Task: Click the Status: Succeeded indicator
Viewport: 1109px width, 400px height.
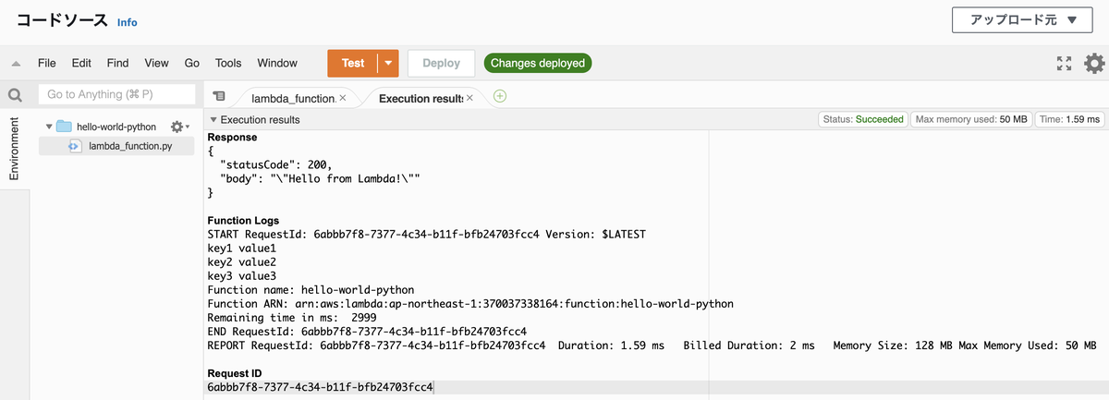Action: [x=863, y=120]
